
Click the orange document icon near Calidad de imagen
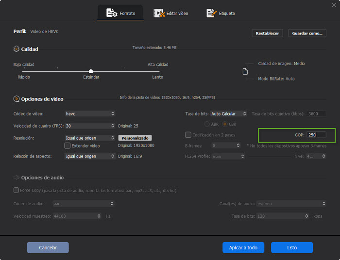coord(245,71)
